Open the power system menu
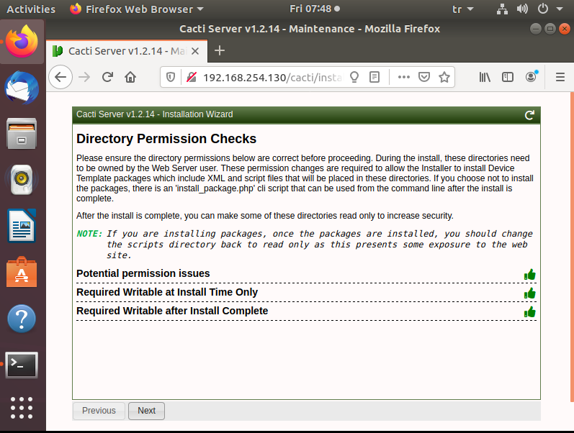The width and height of the screenshot is (574, 433). pyautogui.click(x=550, y=9)
